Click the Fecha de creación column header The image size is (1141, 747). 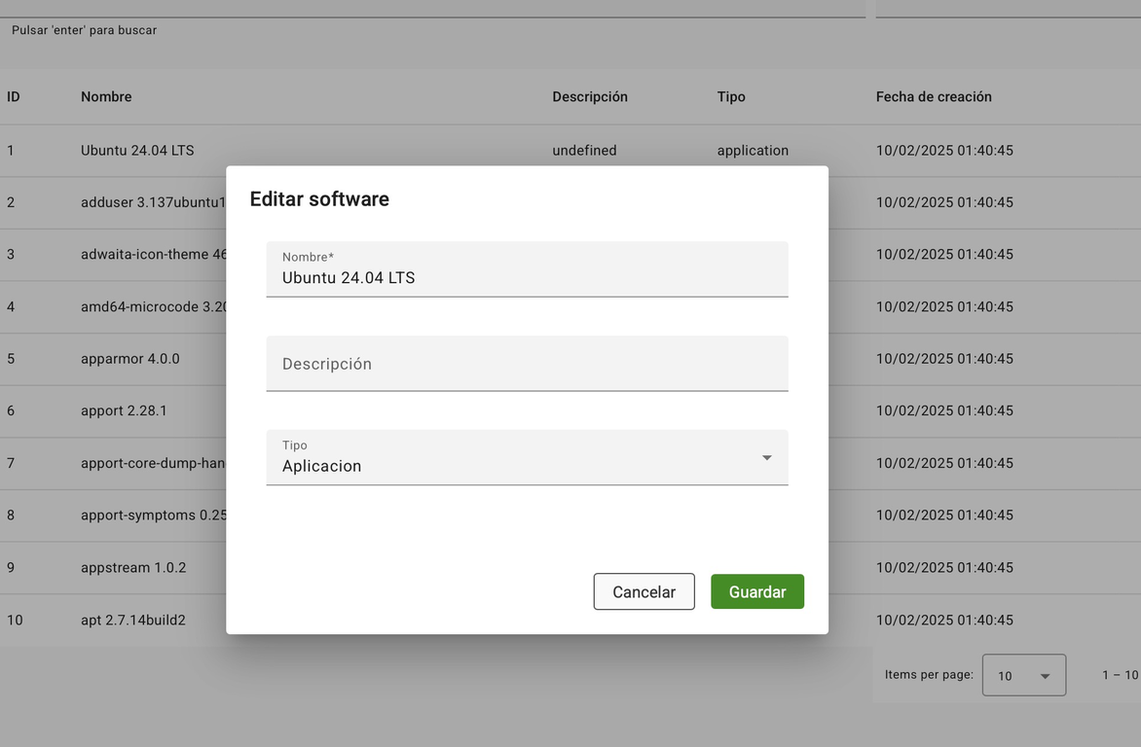point(934,97)
